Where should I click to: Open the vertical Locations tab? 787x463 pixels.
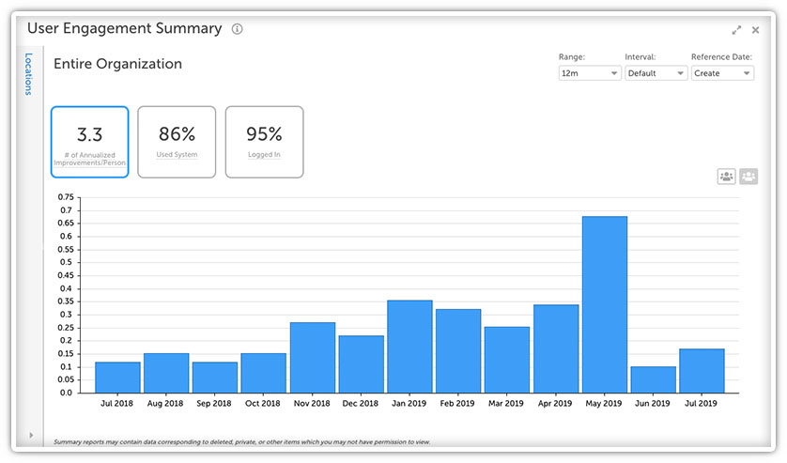(x=28, y=74)
